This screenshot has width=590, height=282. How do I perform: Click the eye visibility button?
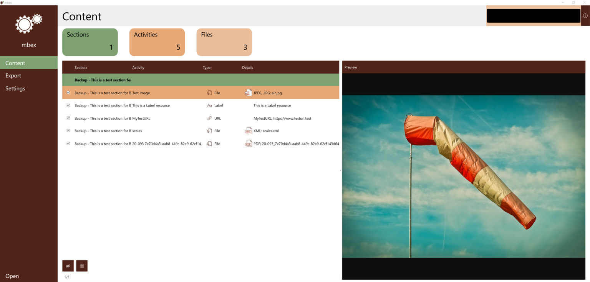pos(68,266)
